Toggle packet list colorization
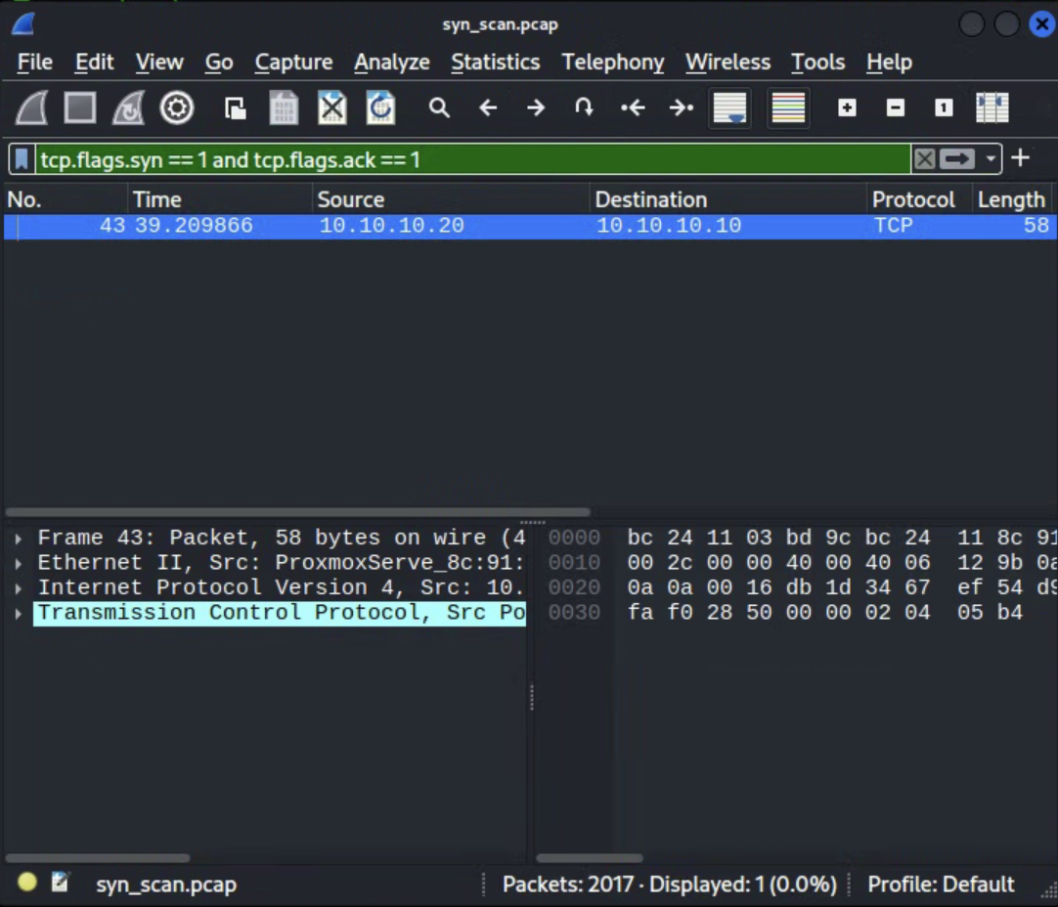Screen dimensions: 1058x907 (x=788, y=108)
